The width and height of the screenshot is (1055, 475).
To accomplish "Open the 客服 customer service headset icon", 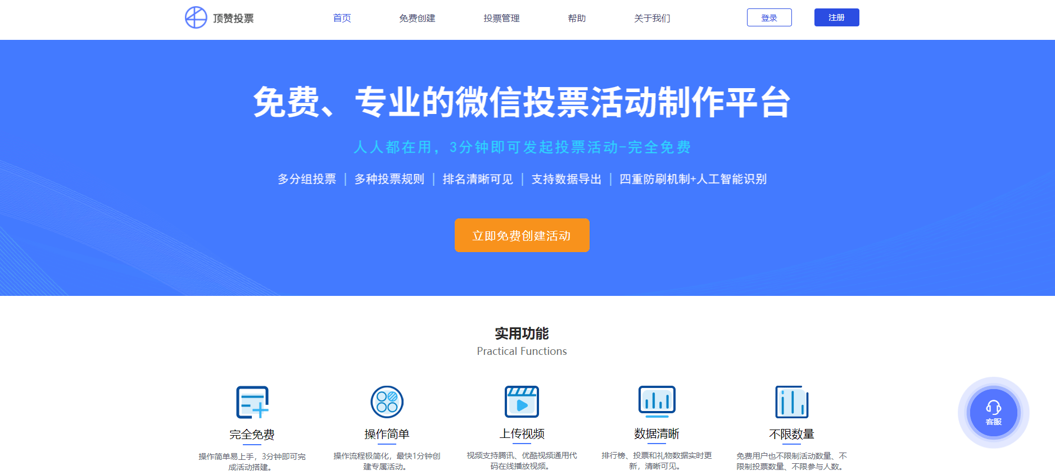I will [993, 413].
